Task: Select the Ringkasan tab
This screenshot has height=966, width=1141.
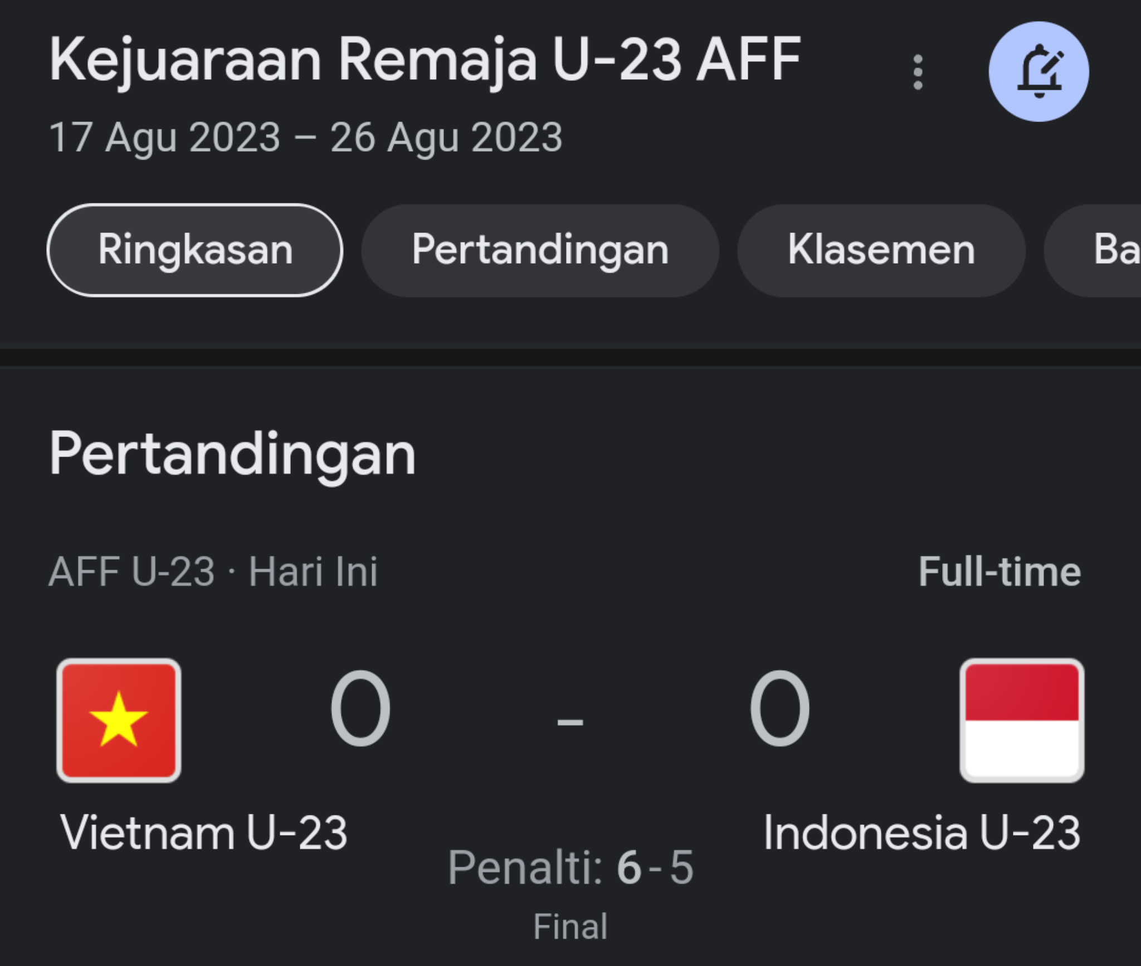Action: [195, 250]
